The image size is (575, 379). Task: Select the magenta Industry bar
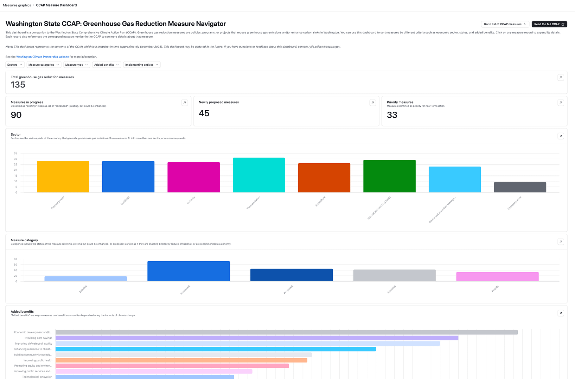[193, 177]
